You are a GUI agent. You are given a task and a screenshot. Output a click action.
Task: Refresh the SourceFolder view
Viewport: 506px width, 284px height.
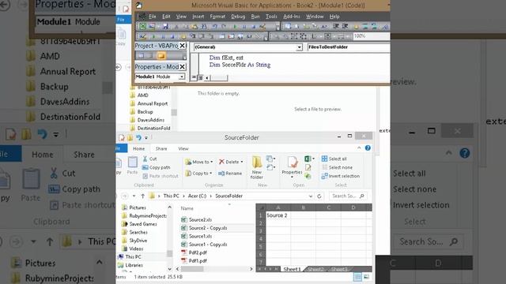coord(319,196)
